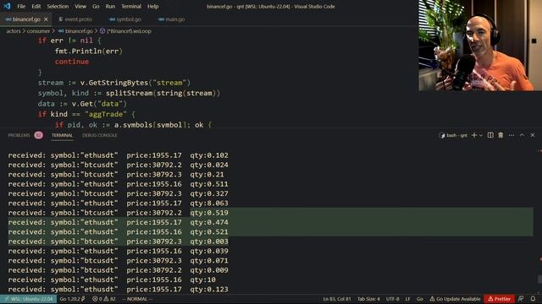542x304 pixels.
Task: Click the binancef.go breadcrumb segment
Action: coord(75,31)
